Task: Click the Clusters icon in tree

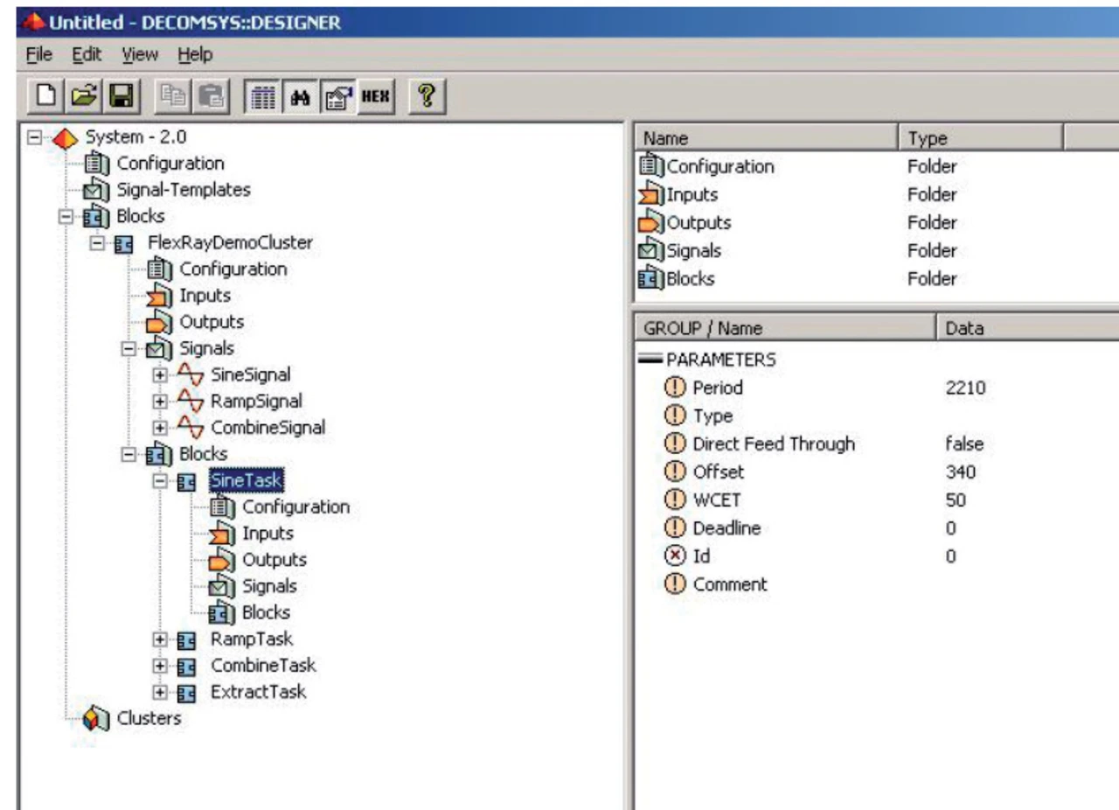Action: click(94, 719)
